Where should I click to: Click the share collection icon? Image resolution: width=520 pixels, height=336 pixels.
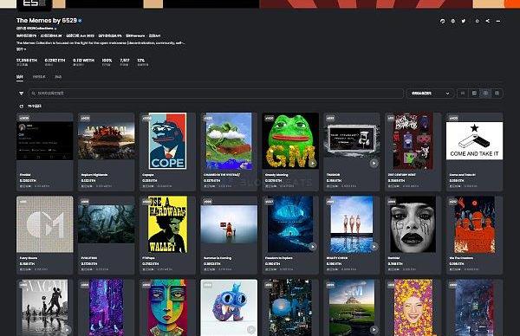click(x=487, y=21)
